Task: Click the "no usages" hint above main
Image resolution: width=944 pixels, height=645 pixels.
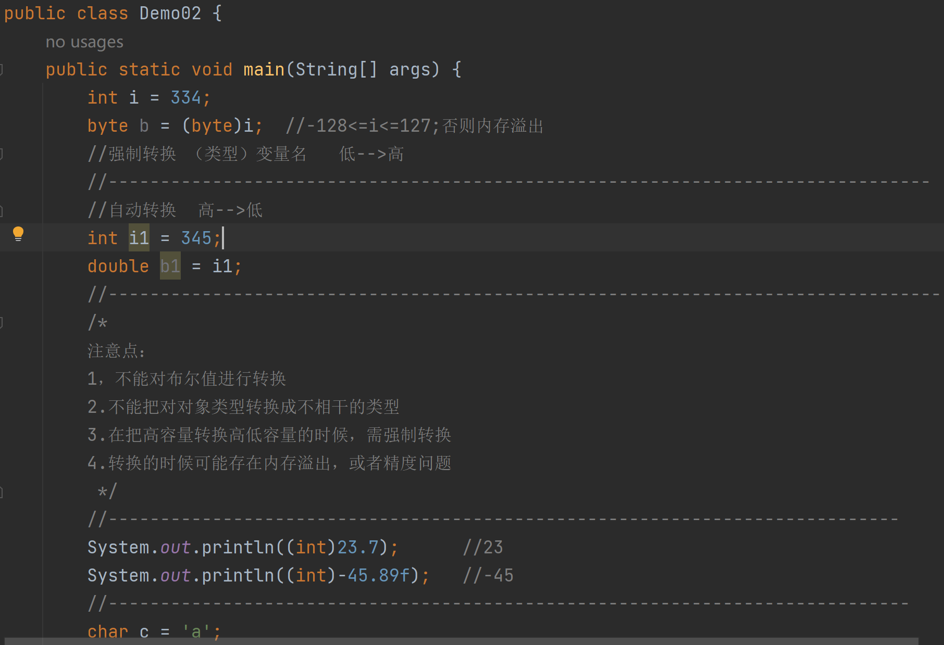Action: point(84,42)
